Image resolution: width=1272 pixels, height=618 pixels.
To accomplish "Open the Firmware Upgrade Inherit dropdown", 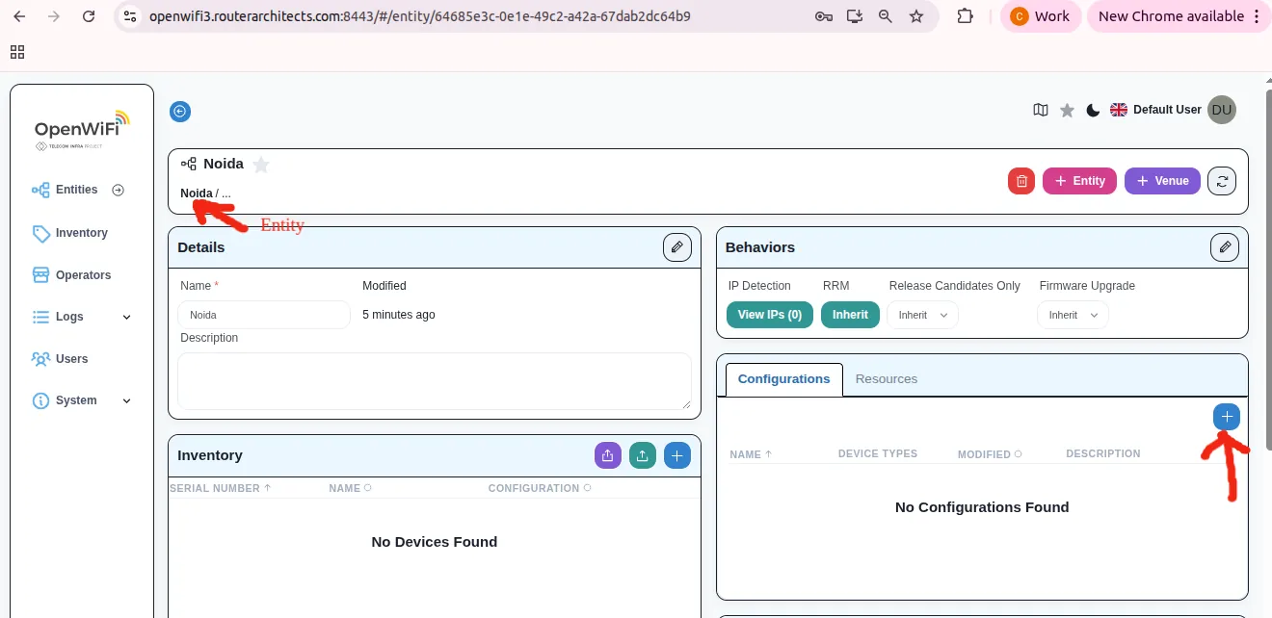I will [x=1072, y=314].
